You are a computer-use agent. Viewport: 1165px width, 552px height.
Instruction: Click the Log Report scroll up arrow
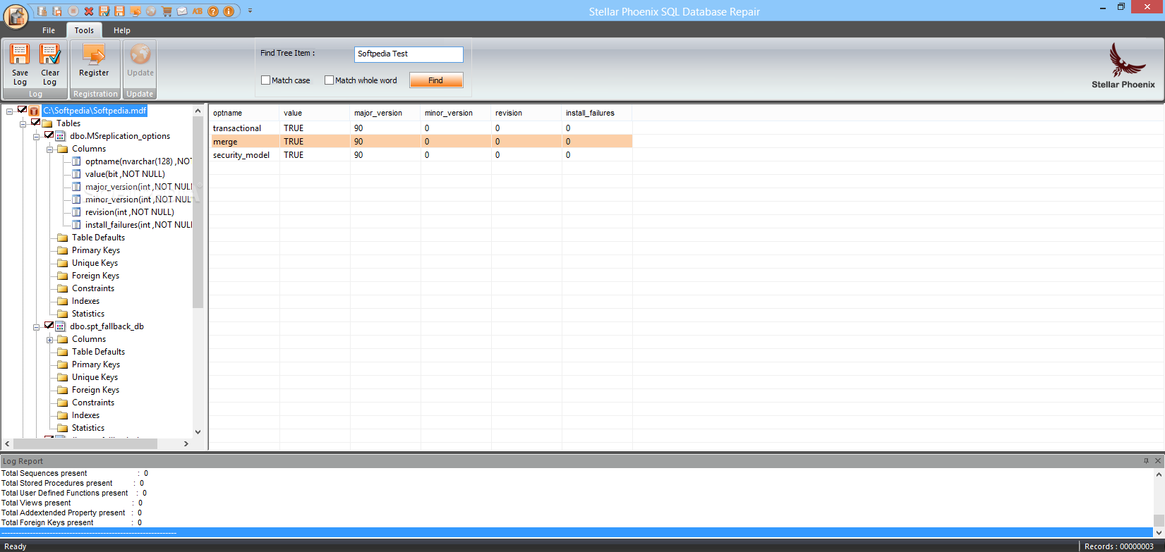(x=1159, y=474)
